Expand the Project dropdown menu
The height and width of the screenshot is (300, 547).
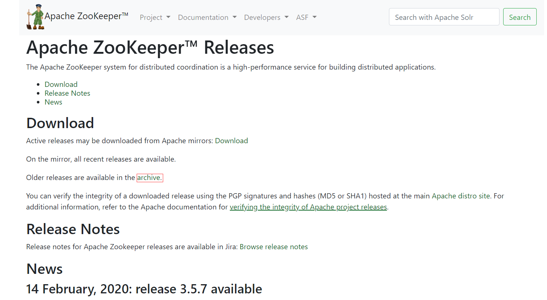[x=155, y=17]
